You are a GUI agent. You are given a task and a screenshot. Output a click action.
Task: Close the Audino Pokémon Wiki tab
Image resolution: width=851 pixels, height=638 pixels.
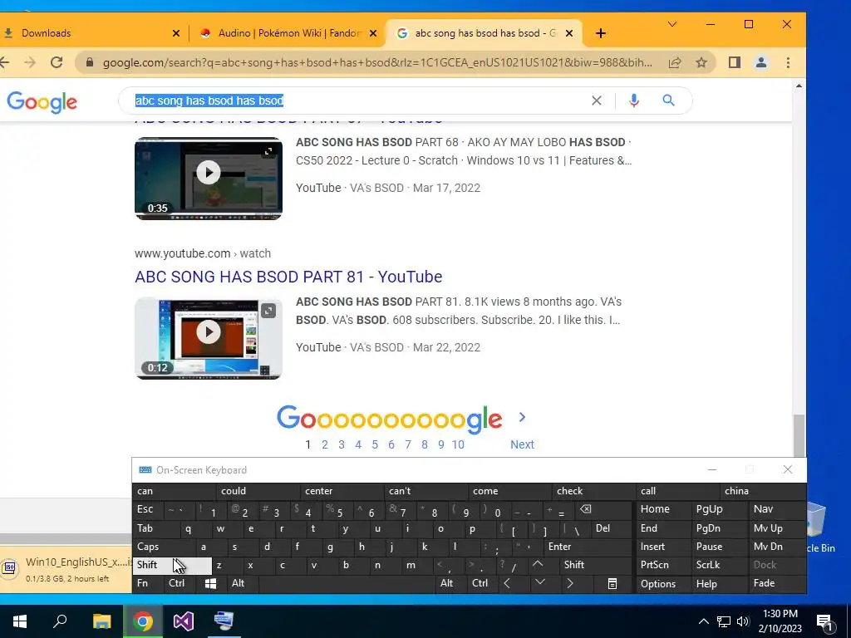tap(373, 33)
